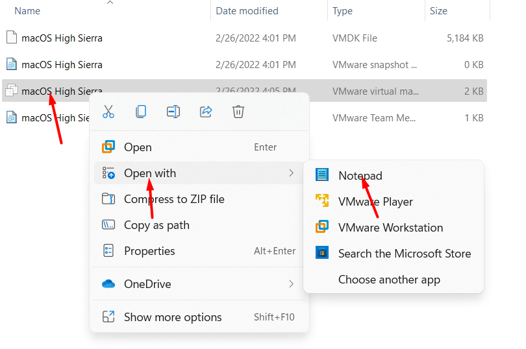Click Show more options
The width and height of the screenshot is (526, 349).
tap(173, 317)
